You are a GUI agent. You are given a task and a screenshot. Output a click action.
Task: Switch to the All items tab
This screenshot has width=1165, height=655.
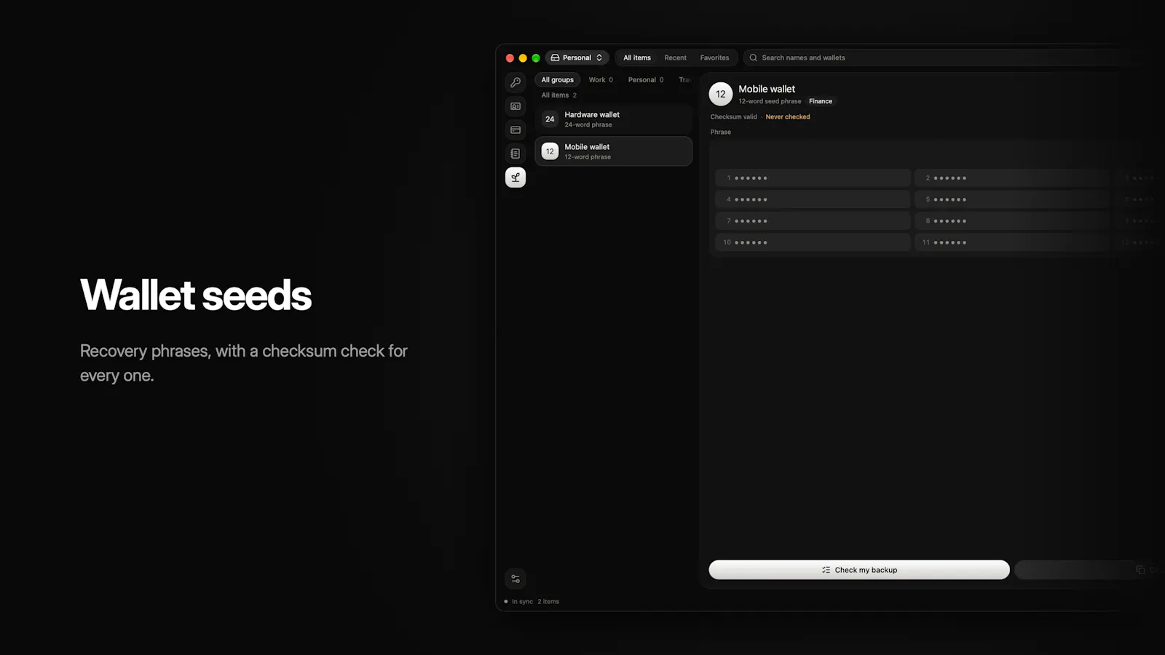pyautogui.click(x=637, y=57)
